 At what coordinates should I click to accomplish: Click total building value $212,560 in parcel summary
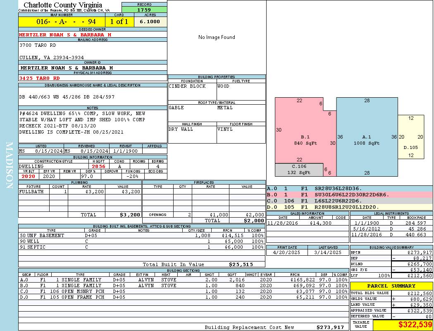tap(420, 293)
